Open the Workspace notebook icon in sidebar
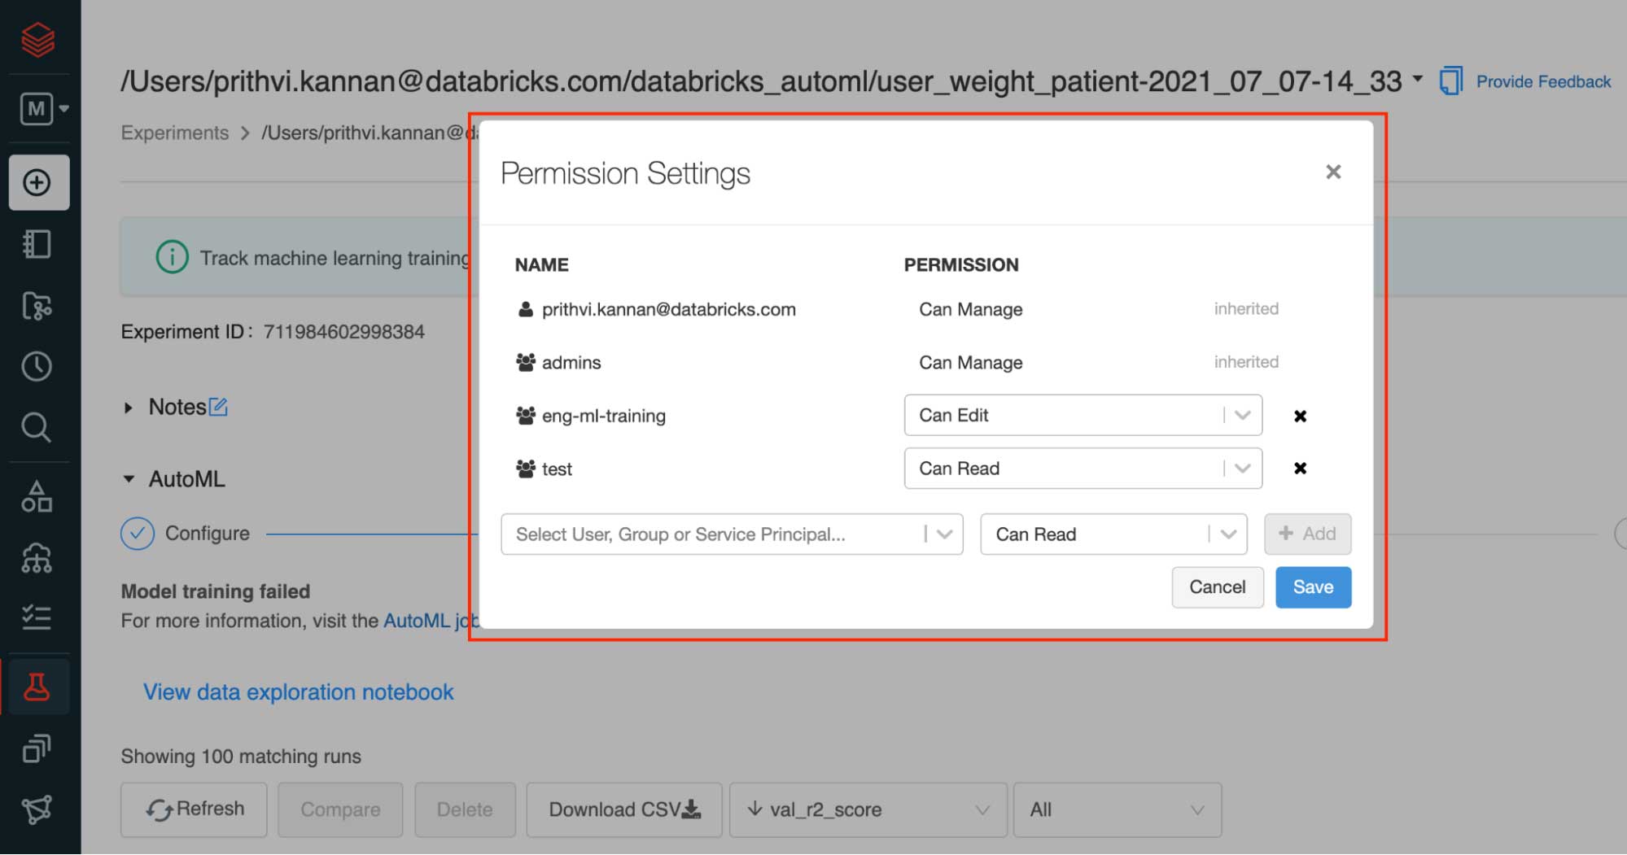Viewport: 1627px width, 855px height. pos(37,244)
